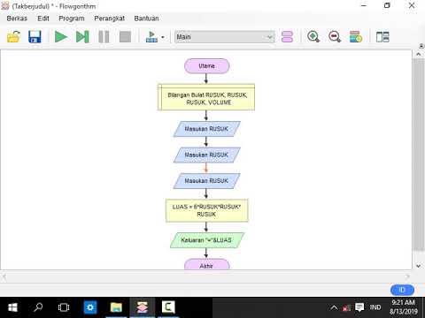Image resolution: width=425 pixels, height=318 pixels.
Task: Click the vertical scrollbar down arrow
Action: [419, 266]
